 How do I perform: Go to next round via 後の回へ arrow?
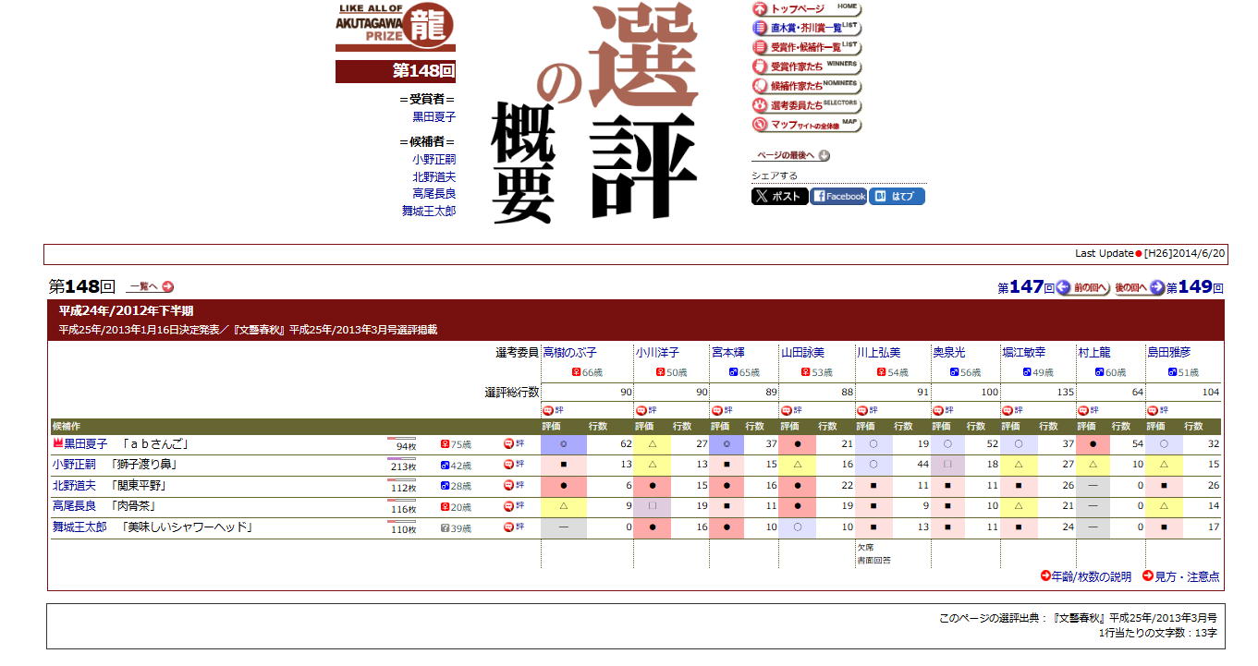point(1139,288)
